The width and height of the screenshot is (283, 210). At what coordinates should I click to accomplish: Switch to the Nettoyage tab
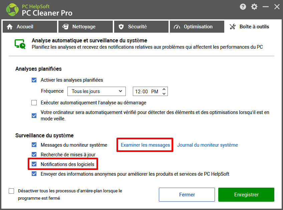[x=85, y=27]
